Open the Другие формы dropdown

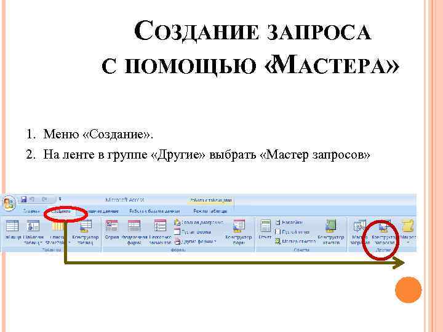point(196,242)
